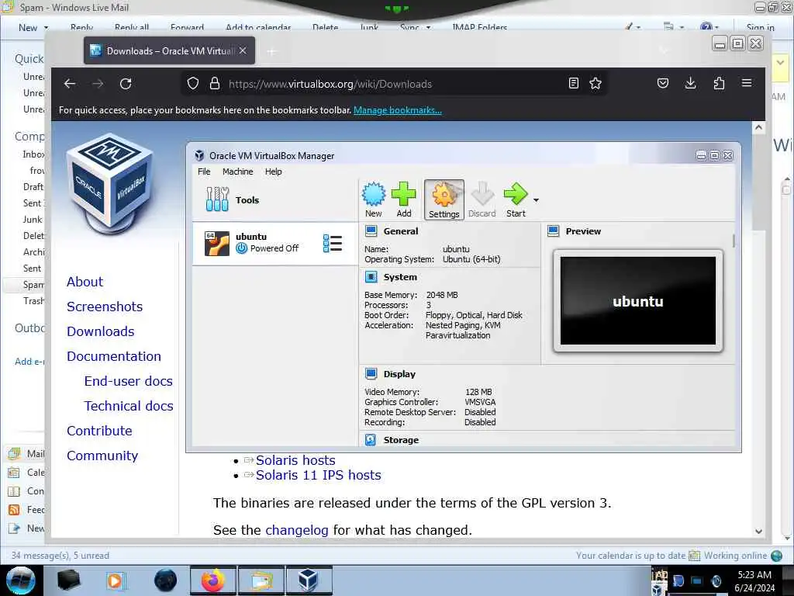794x596 pixels.
Task: Open the Community sidebar link
Action: click(102, 456)
